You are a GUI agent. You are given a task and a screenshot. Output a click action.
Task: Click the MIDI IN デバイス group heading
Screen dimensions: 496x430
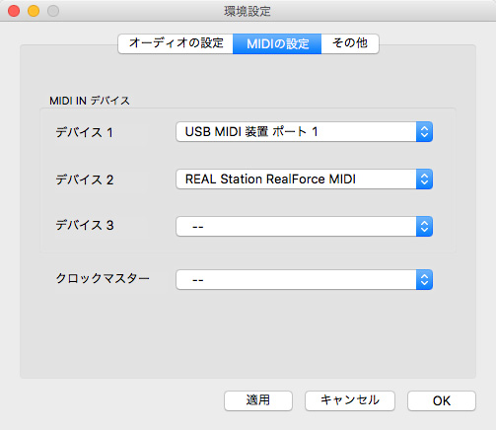(90, 101)
